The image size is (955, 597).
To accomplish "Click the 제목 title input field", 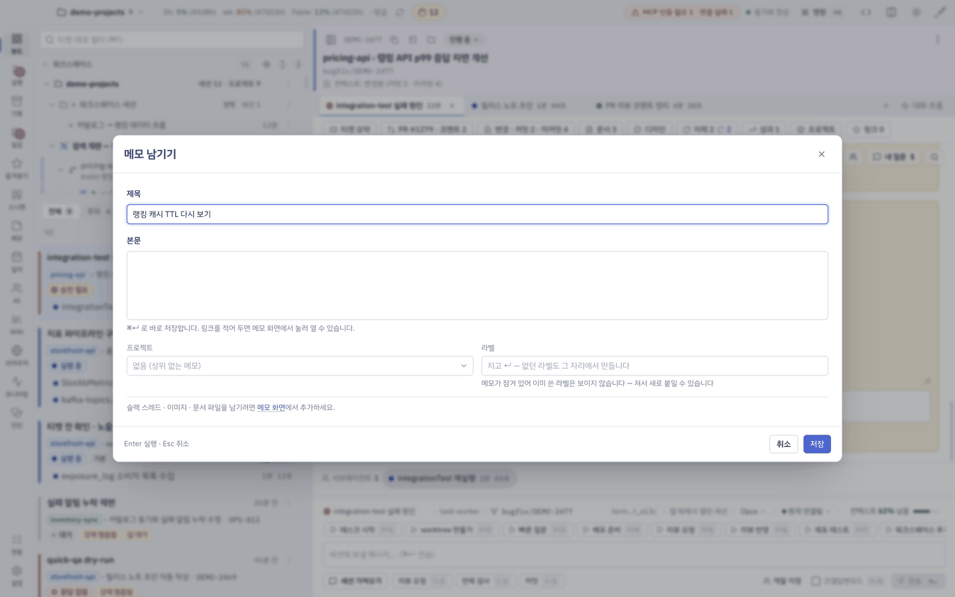I will point(477,214).
